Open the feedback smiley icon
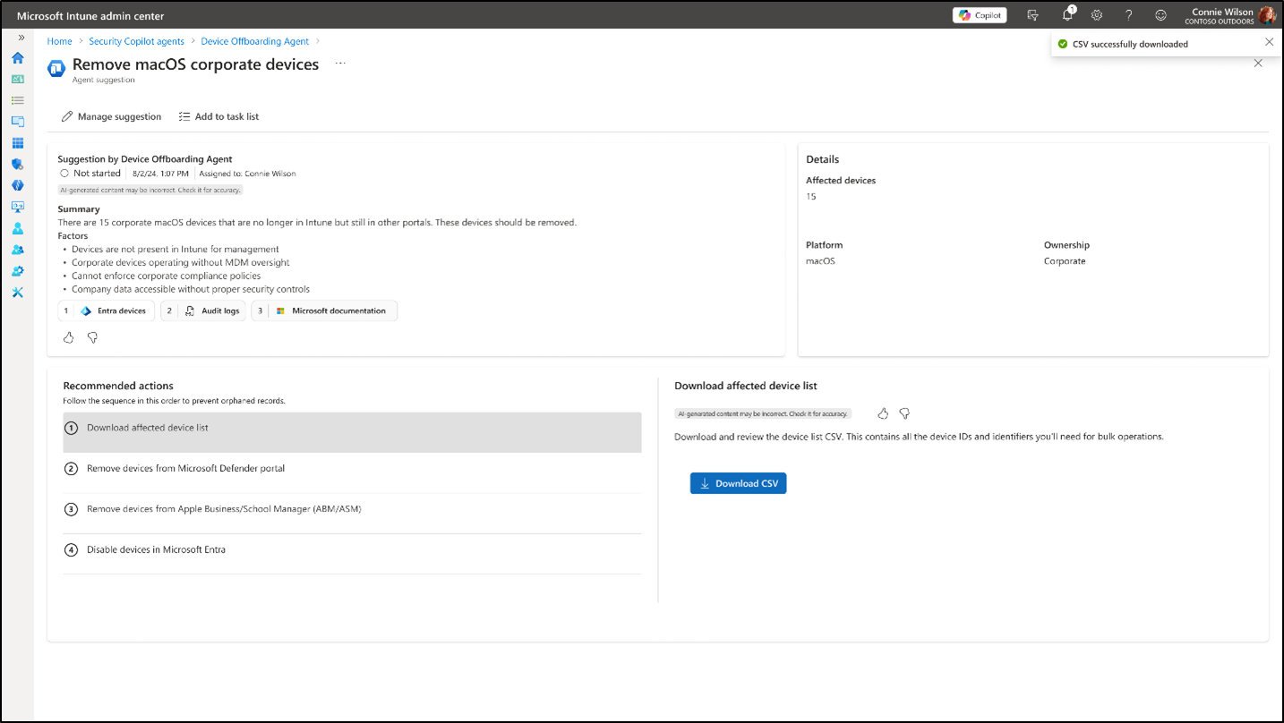 pos(1160,14)
